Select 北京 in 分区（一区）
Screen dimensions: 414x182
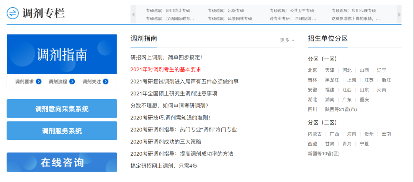click(x=313, y=70)
